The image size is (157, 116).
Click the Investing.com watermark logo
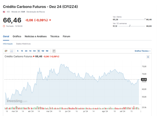17,101
